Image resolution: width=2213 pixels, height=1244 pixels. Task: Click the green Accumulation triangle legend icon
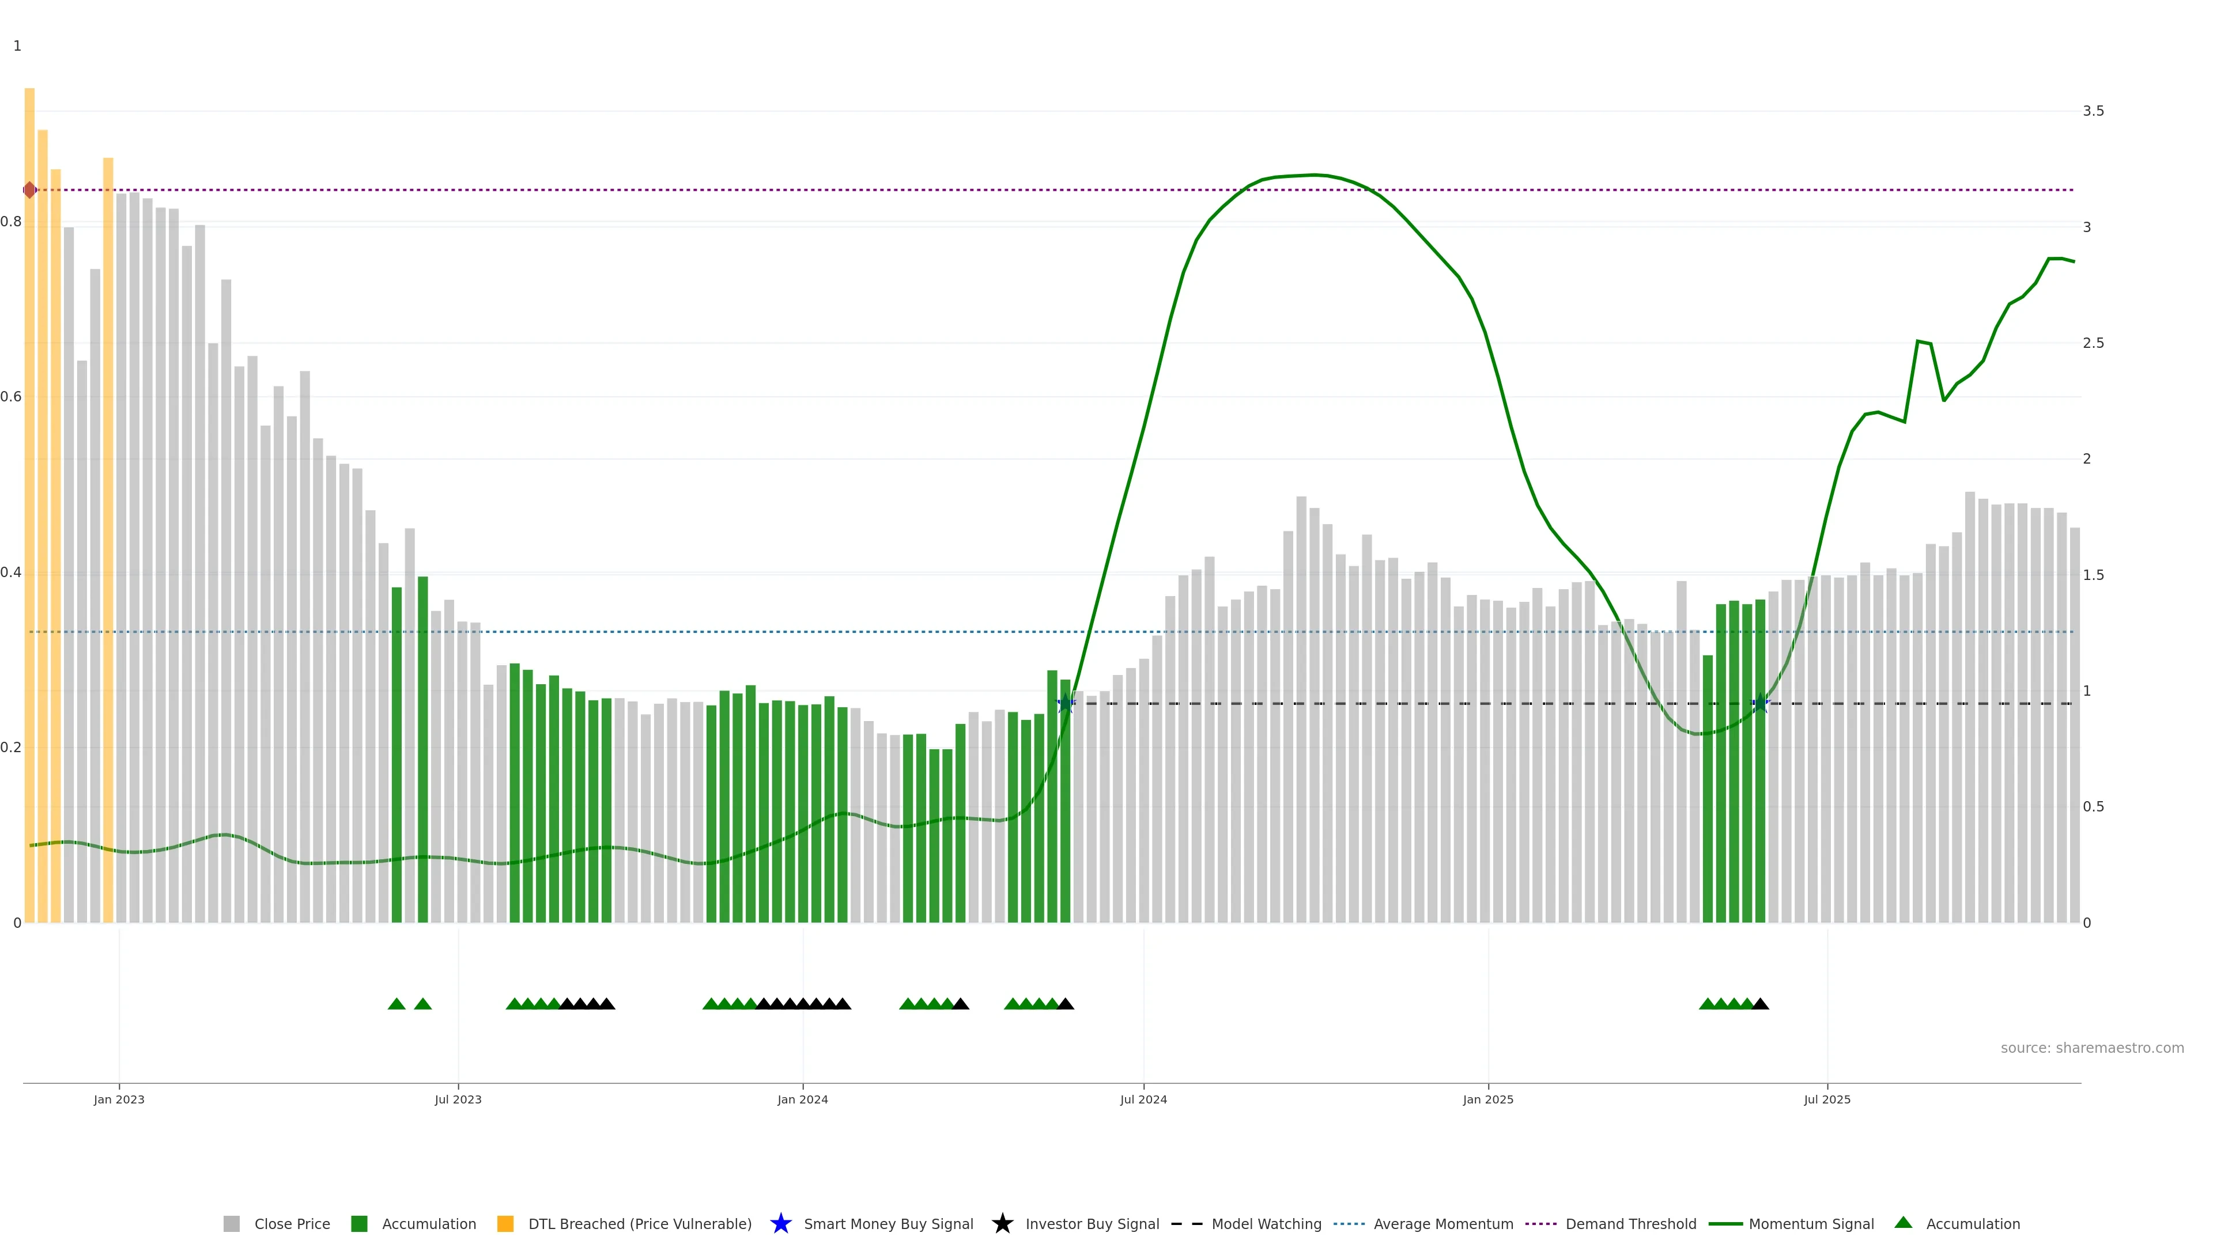(x=1903, y=1223)
